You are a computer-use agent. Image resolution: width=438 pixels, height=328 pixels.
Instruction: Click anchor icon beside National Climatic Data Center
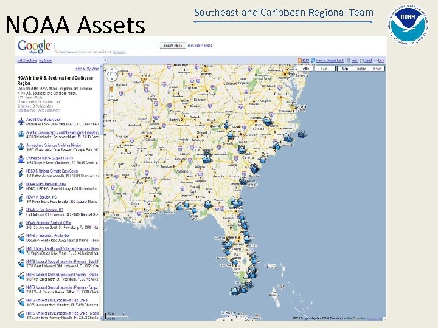tap(21, 173)
